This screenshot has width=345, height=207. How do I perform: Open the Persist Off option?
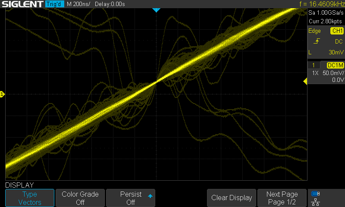point(131,198)
